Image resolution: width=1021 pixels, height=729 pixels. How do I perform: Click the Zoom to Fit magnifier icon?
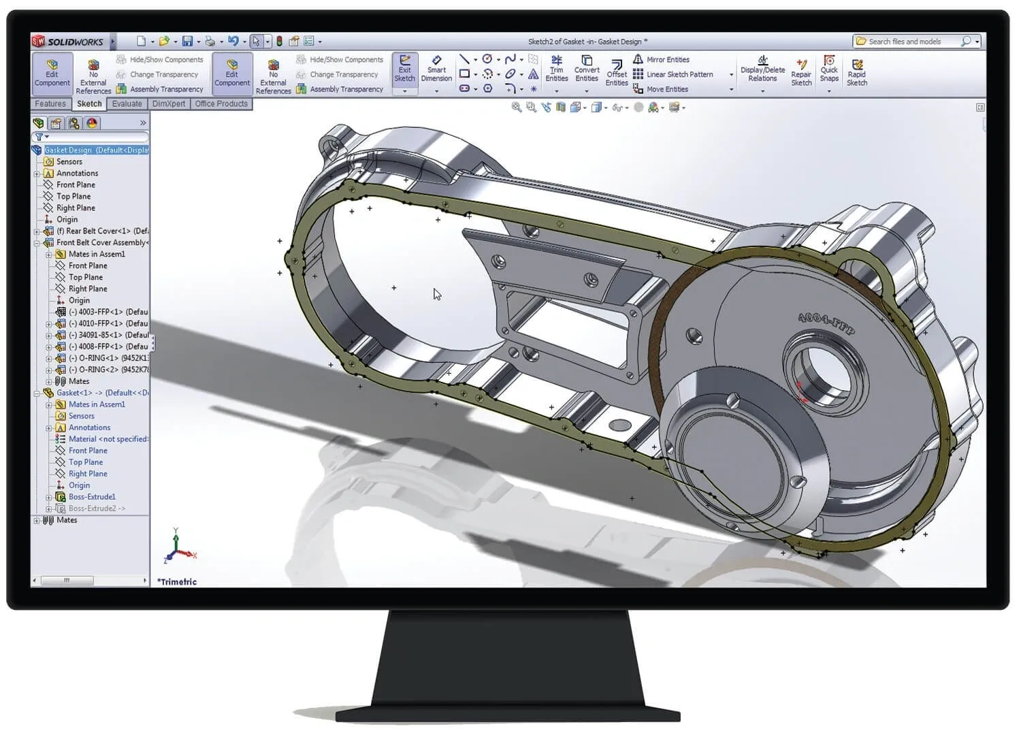click(x=517, y=108)
